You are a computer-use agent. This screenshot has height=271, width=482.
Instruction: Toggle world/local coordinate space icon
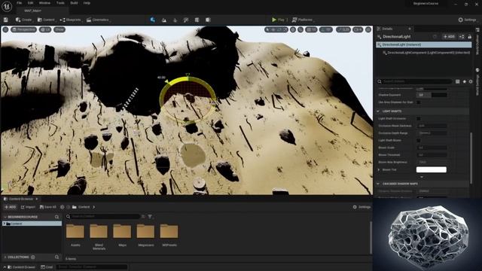[x=293, y=29]
